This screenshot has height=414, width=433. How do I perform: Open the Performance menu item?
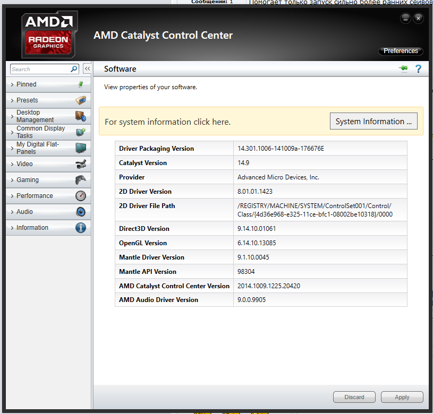[48, 196]
